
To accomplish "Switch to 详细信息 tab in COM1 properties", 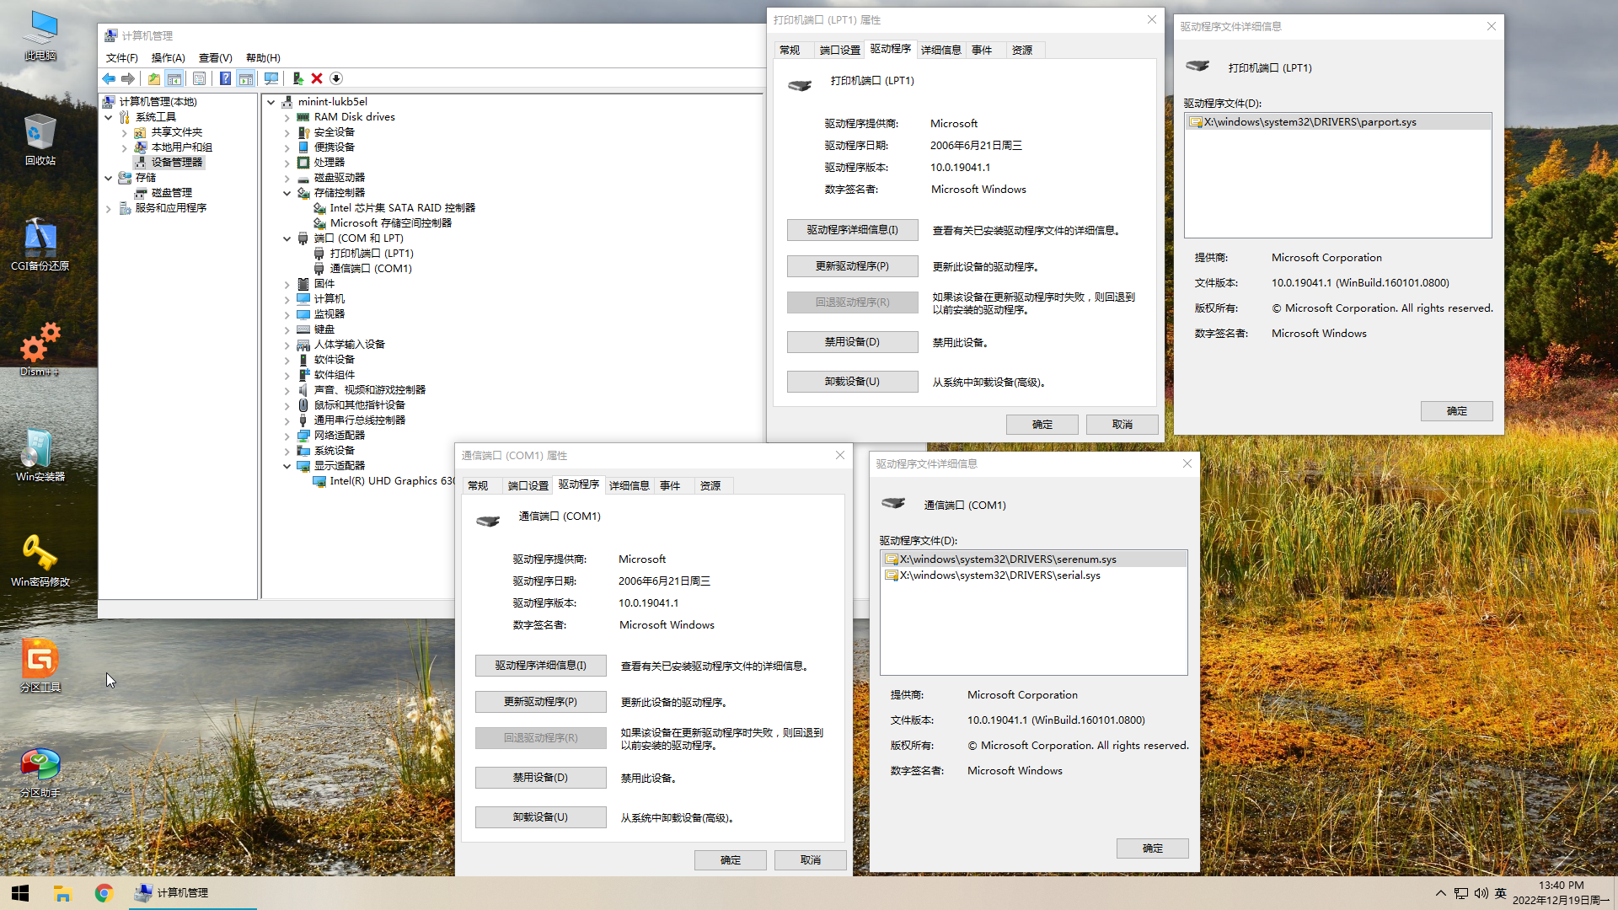I will [629, 485].
